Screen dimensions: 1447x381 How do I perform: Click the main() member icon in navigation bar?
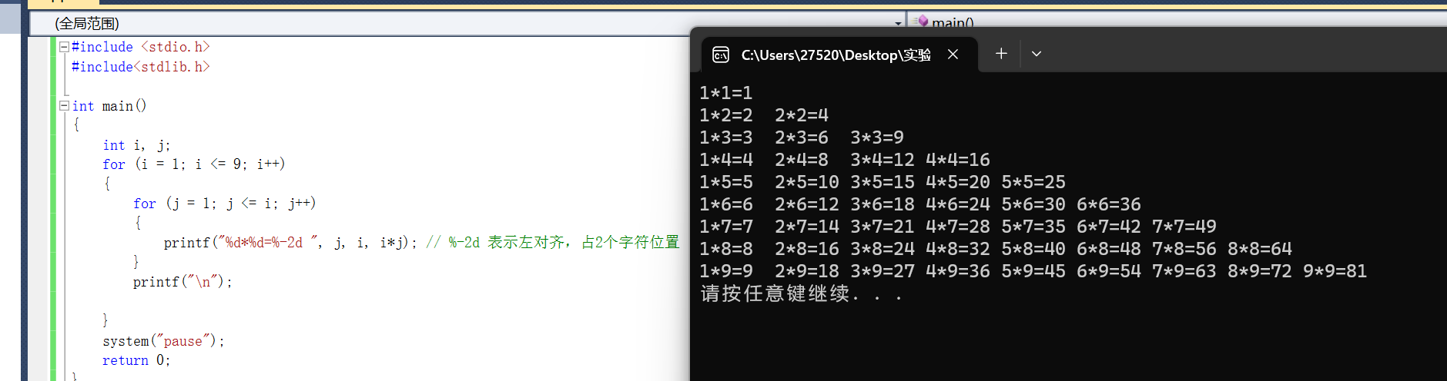(x=921, y=22)
